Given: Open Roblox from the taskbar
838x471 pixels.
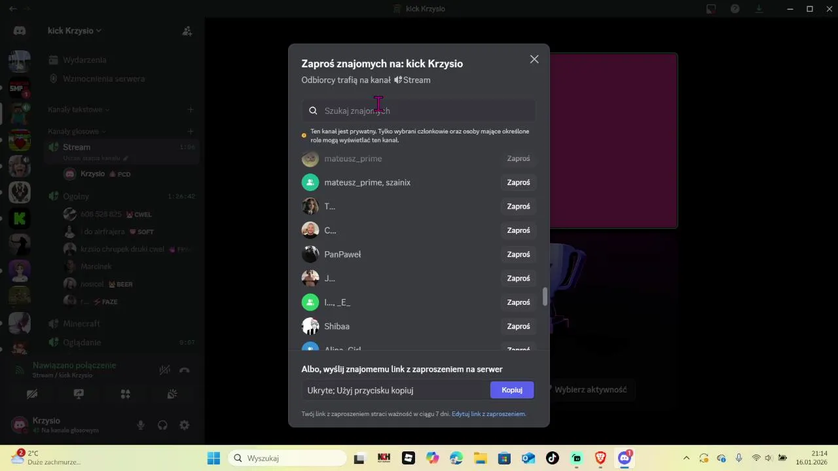Looking at the screenshot, I should pos(409,458).
